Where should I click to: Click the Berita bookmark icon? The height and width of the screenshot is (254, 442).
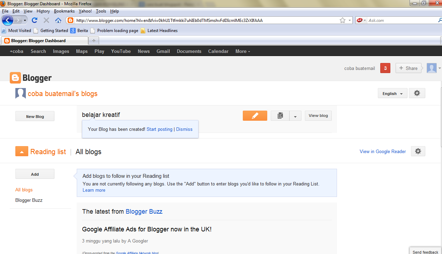point(73,31)
